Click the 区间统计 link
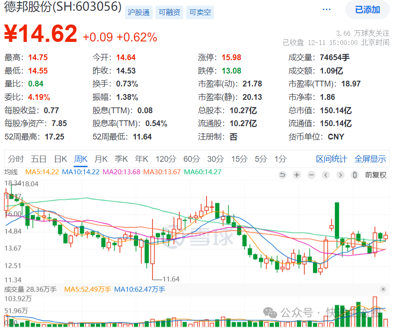393x328 pixels. [331, 159]
